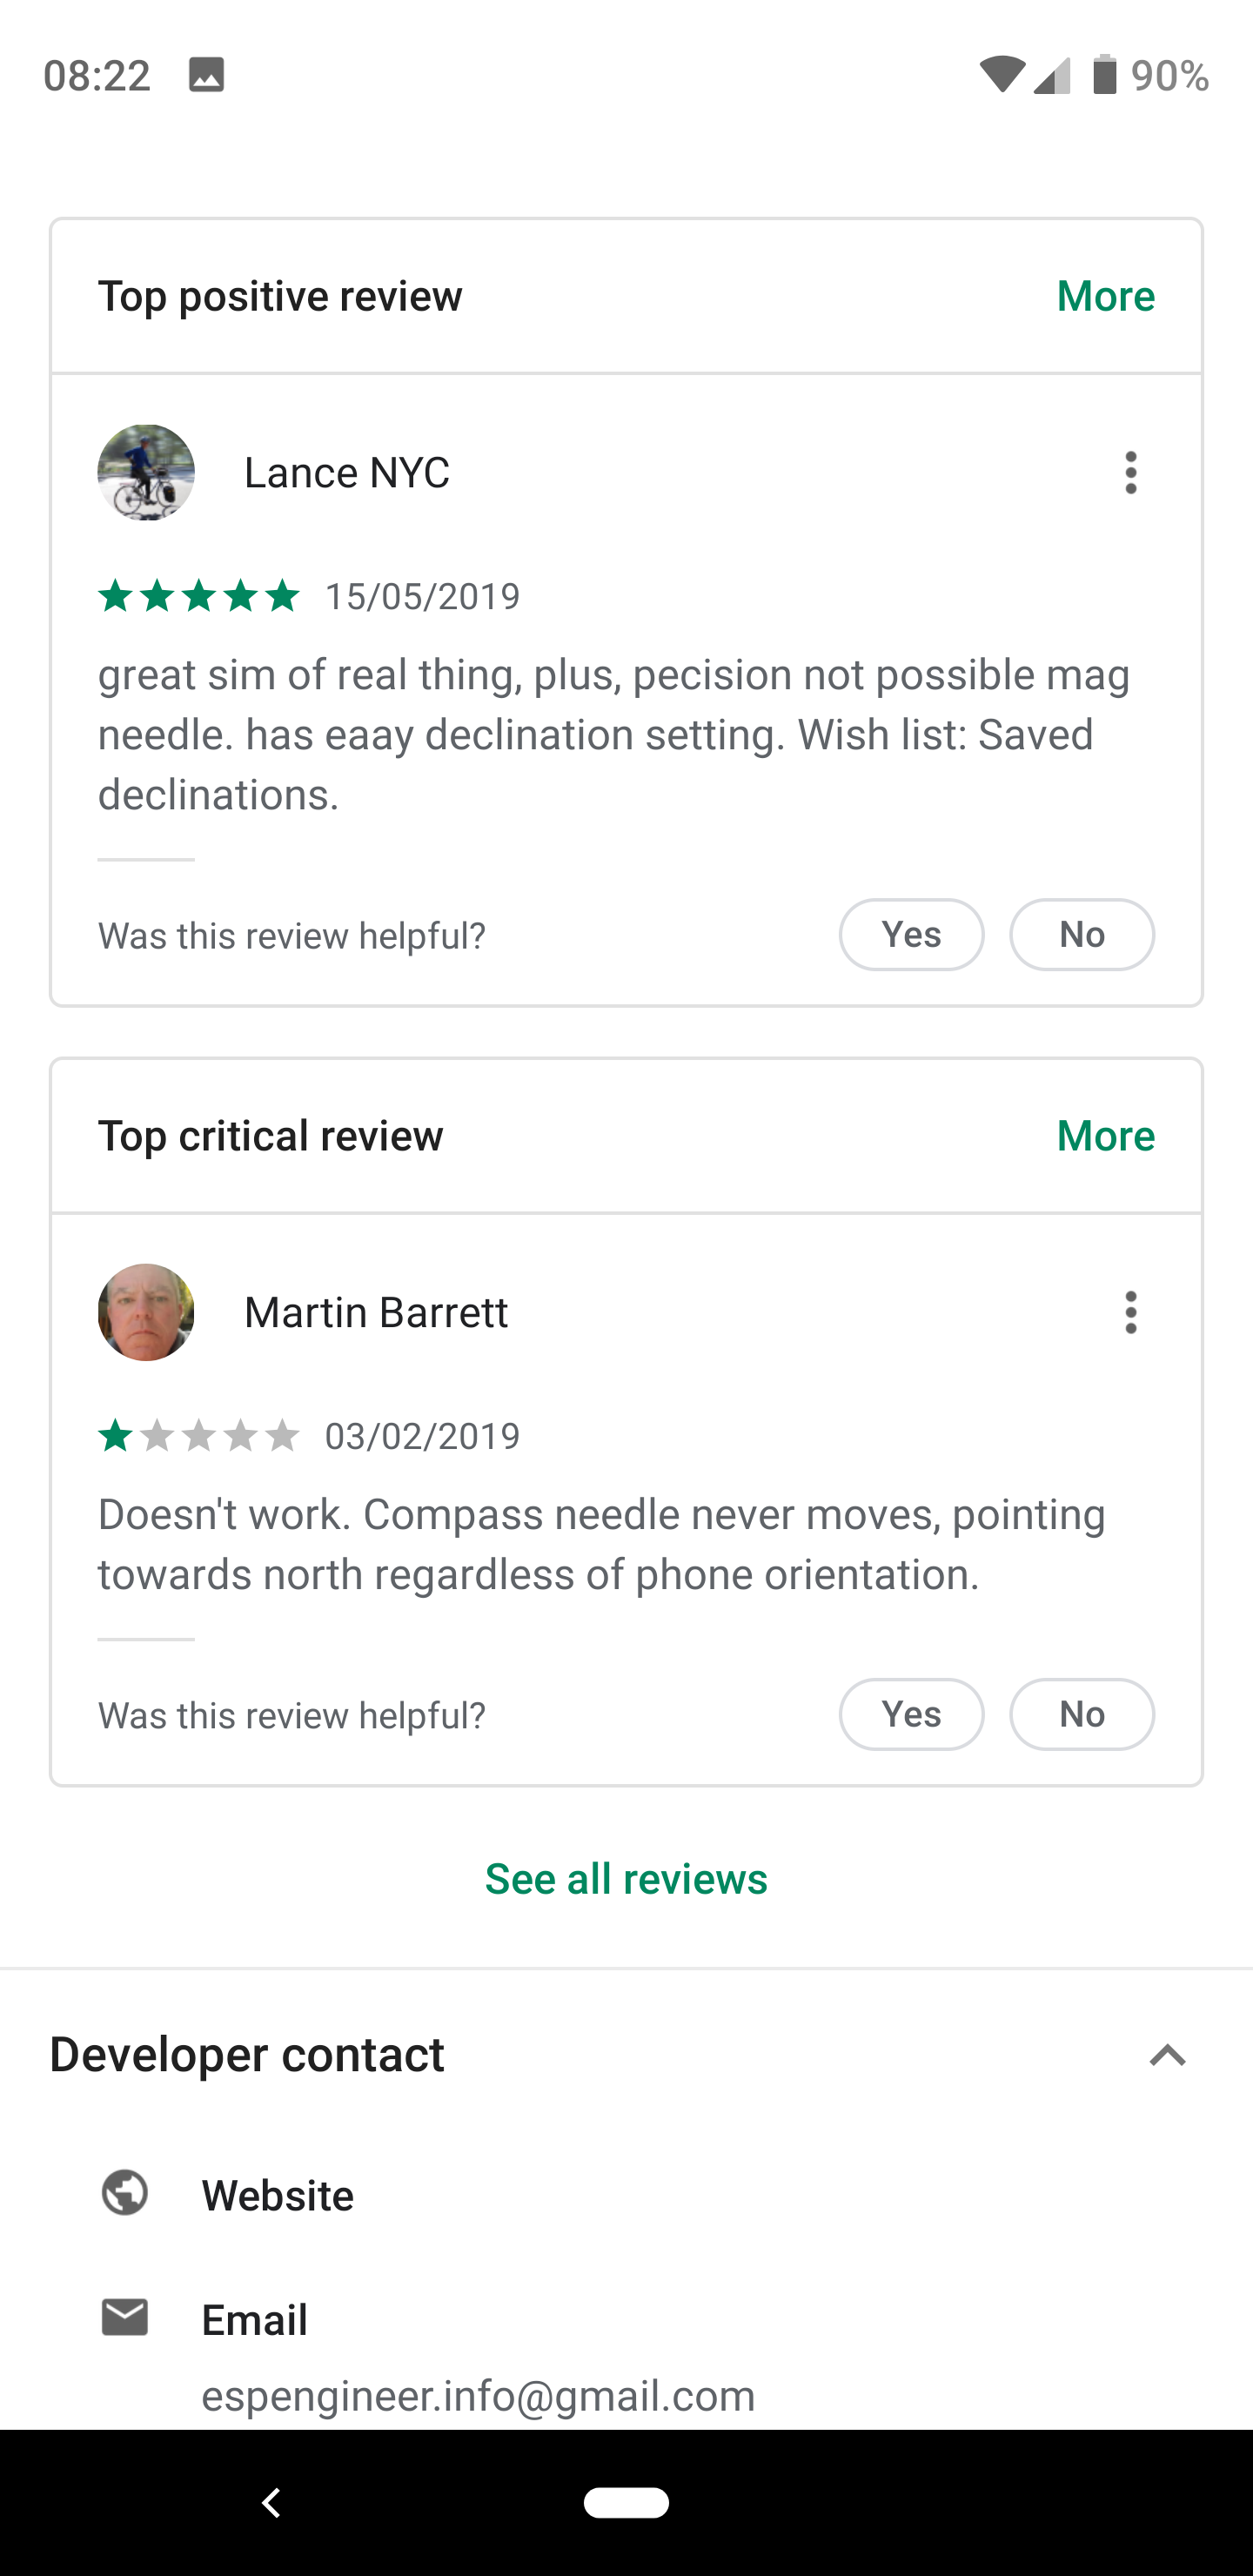The image size is (1253, 2576).
Task: Tap Lance NYC's profile picture
Action: [146, 473]
